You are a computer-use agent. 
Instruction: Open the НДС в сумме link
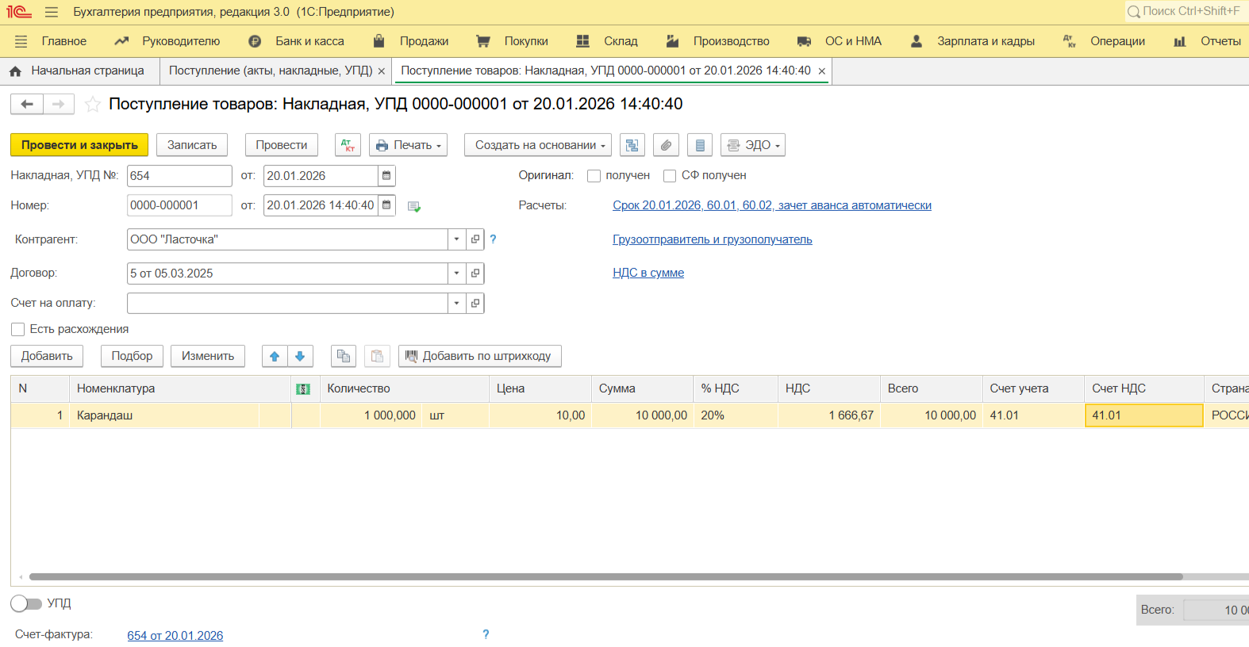click(648, 273)
